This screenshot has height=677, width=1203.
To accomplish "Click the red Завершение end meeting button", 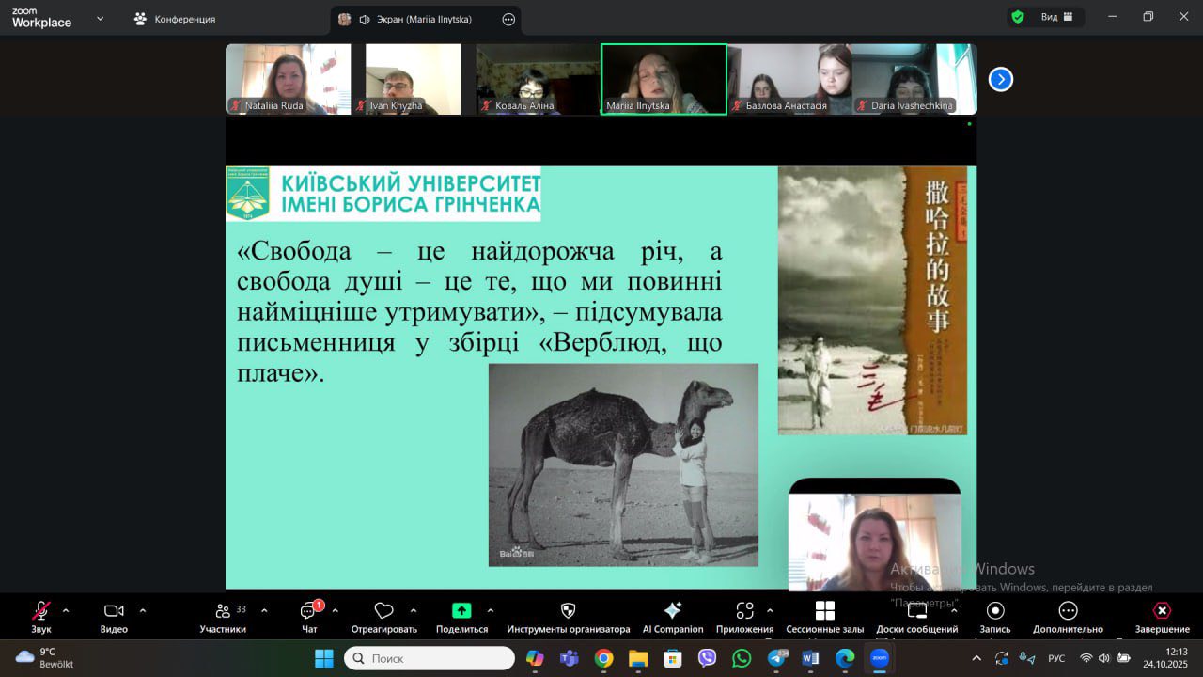I will click(1162, 612).
